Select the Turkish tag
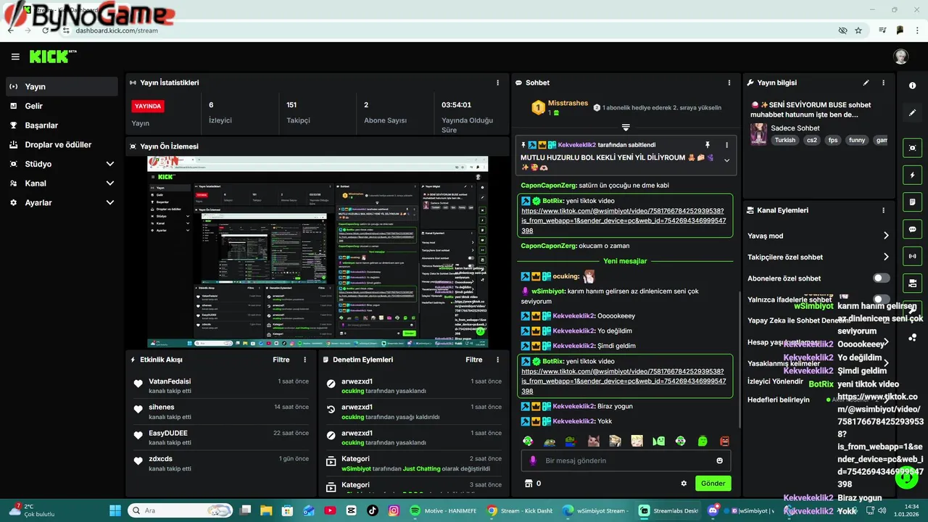The height and width of the screenshot is (522, 928). click(784, 140)
